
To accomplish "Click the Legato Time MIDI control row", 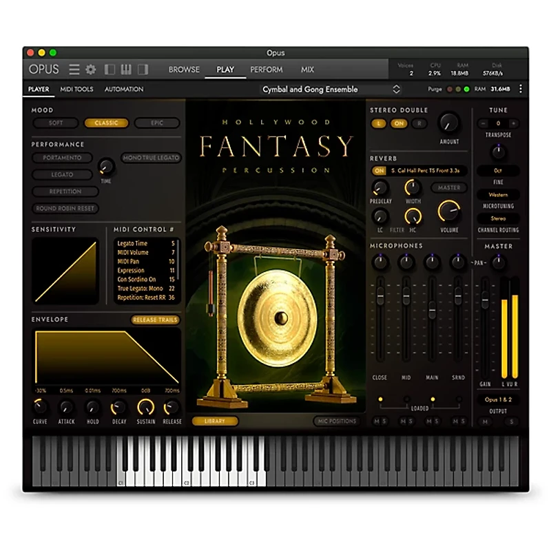I will pyautogui.click(x=146, y=243).
